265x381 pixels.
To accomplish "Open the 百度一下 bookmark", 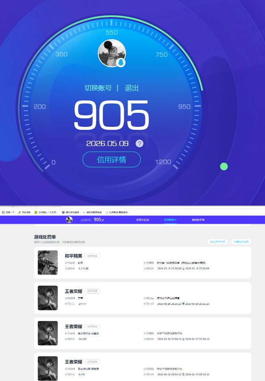I will click(8, 212).
